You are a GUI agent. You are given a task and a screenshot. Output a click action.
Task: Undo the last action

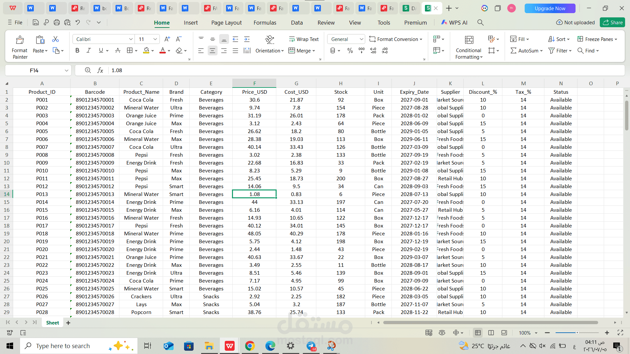point(78,23)
